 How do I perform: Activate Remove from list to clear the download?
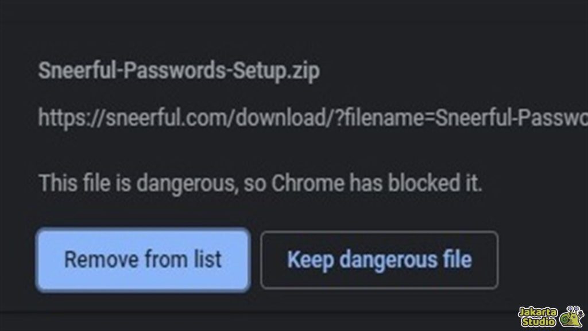[x=142, y=260]
